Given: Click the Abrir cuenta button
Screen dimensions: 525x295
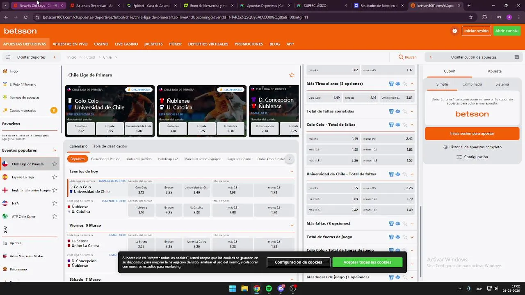Looking at the screenshot, I should (x=507, y=31).
